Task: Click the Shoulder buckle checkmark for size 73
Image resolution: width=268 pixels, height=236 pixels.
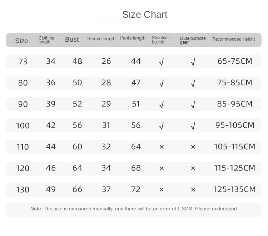Action: pos(162,62)
